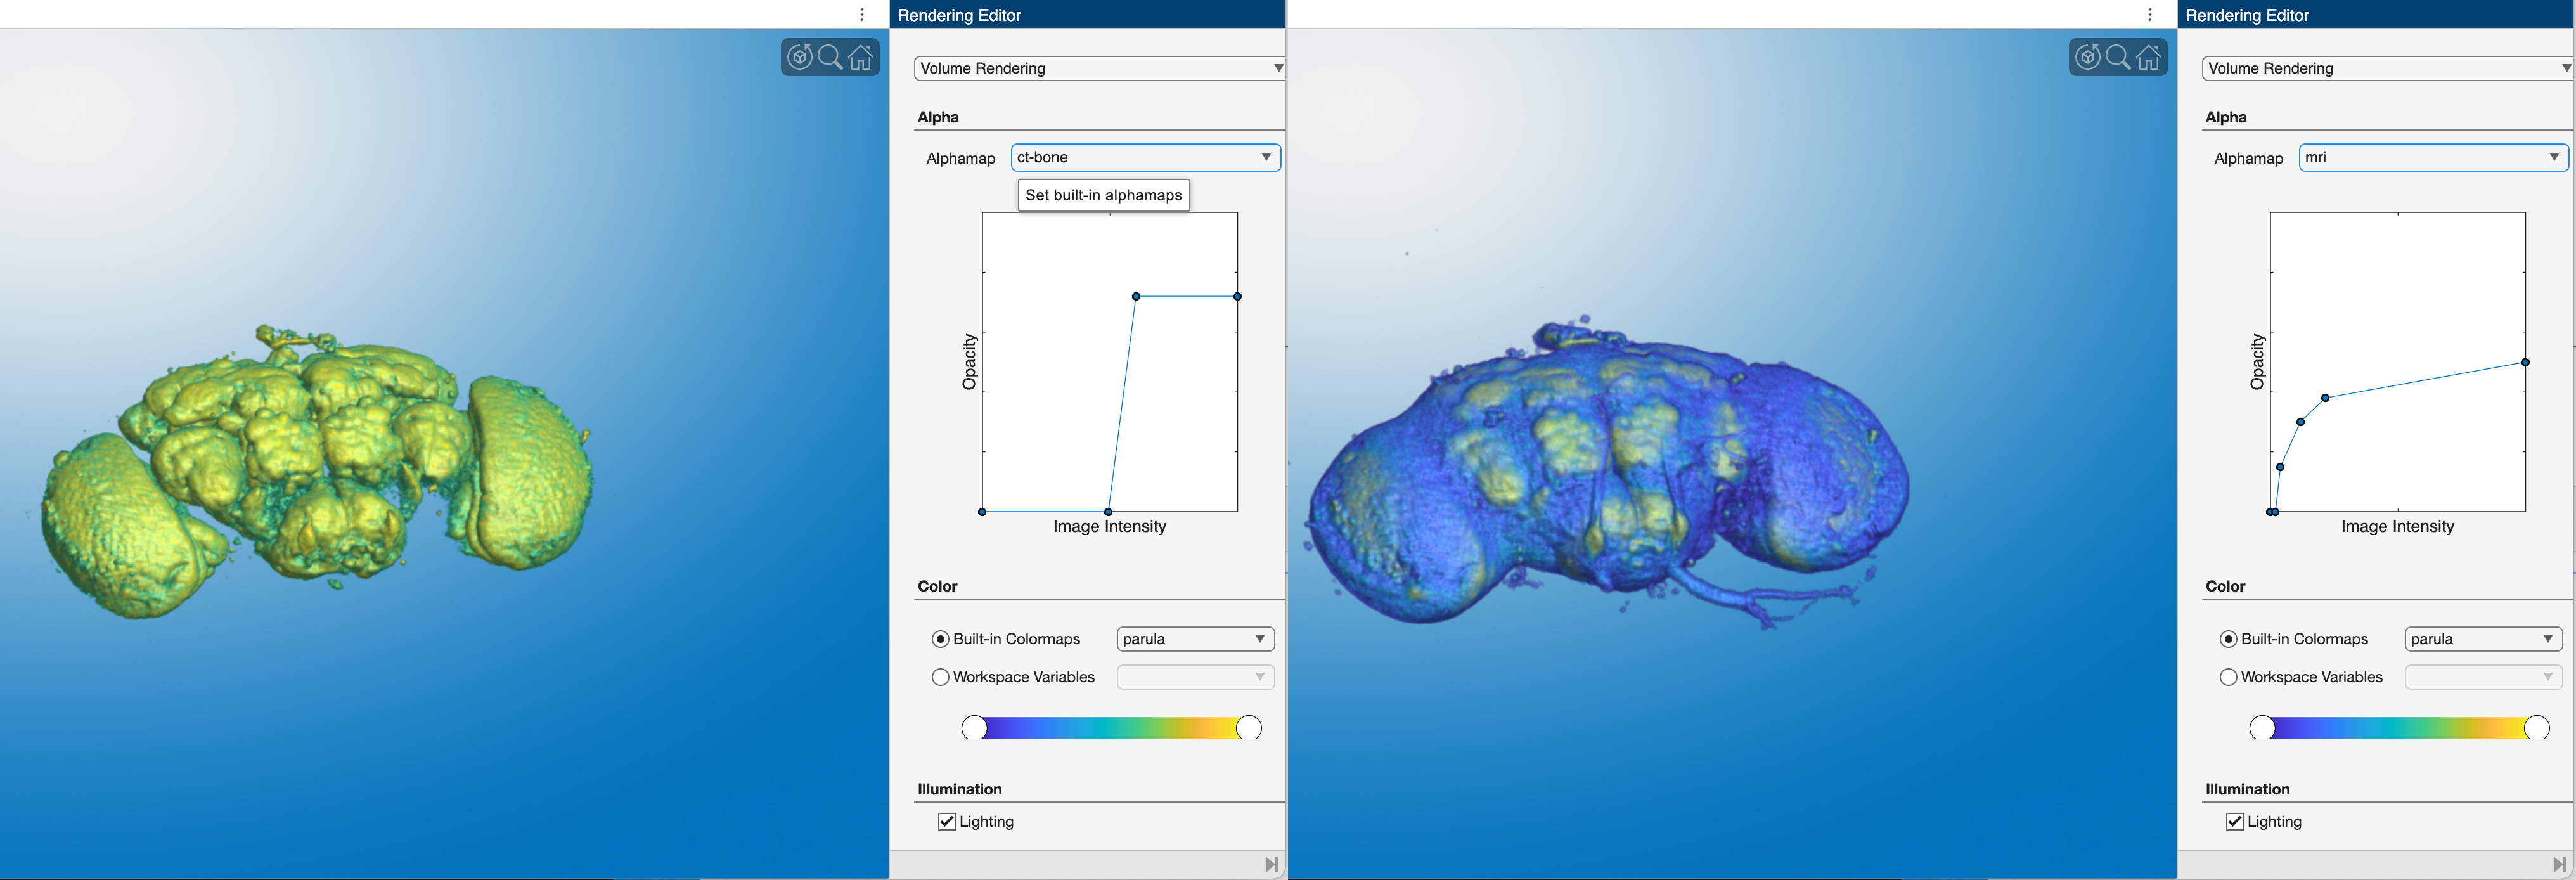The image size is (2576, 880).
Task: Open the parula colormap dropdown in the right editor
Action: pos(2483,639)
